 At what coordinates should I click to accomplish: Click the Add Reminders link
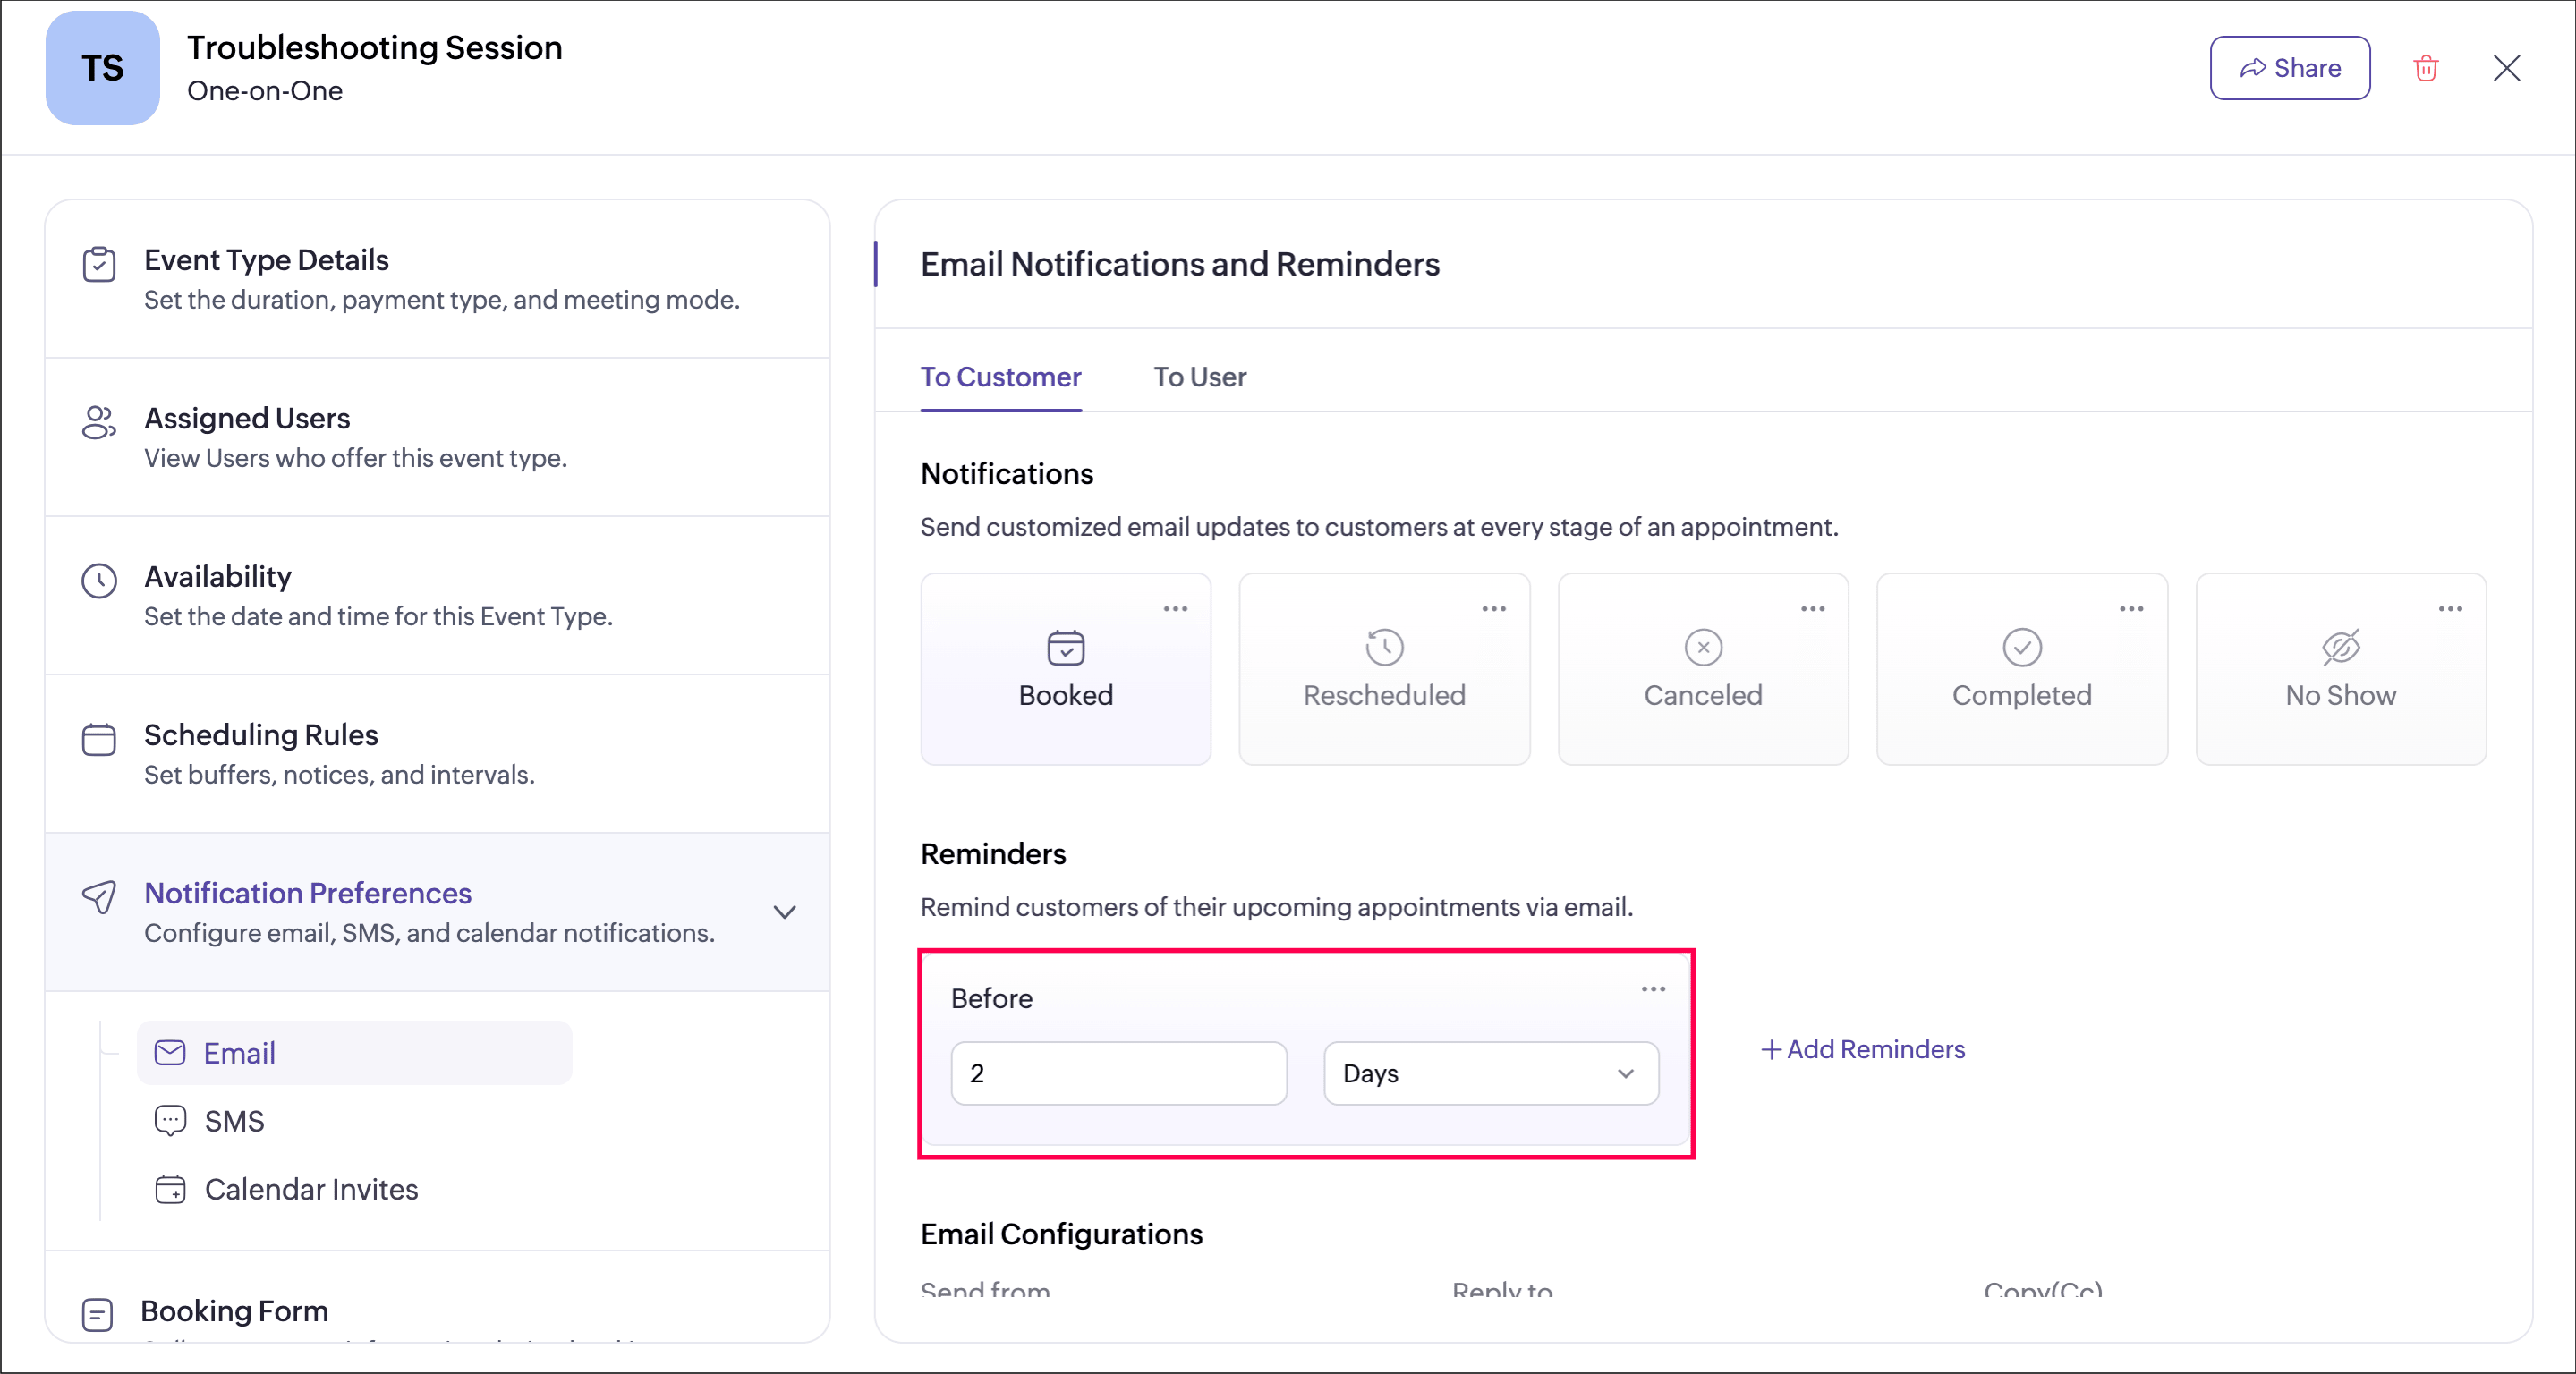(x=1862, y=1049)
